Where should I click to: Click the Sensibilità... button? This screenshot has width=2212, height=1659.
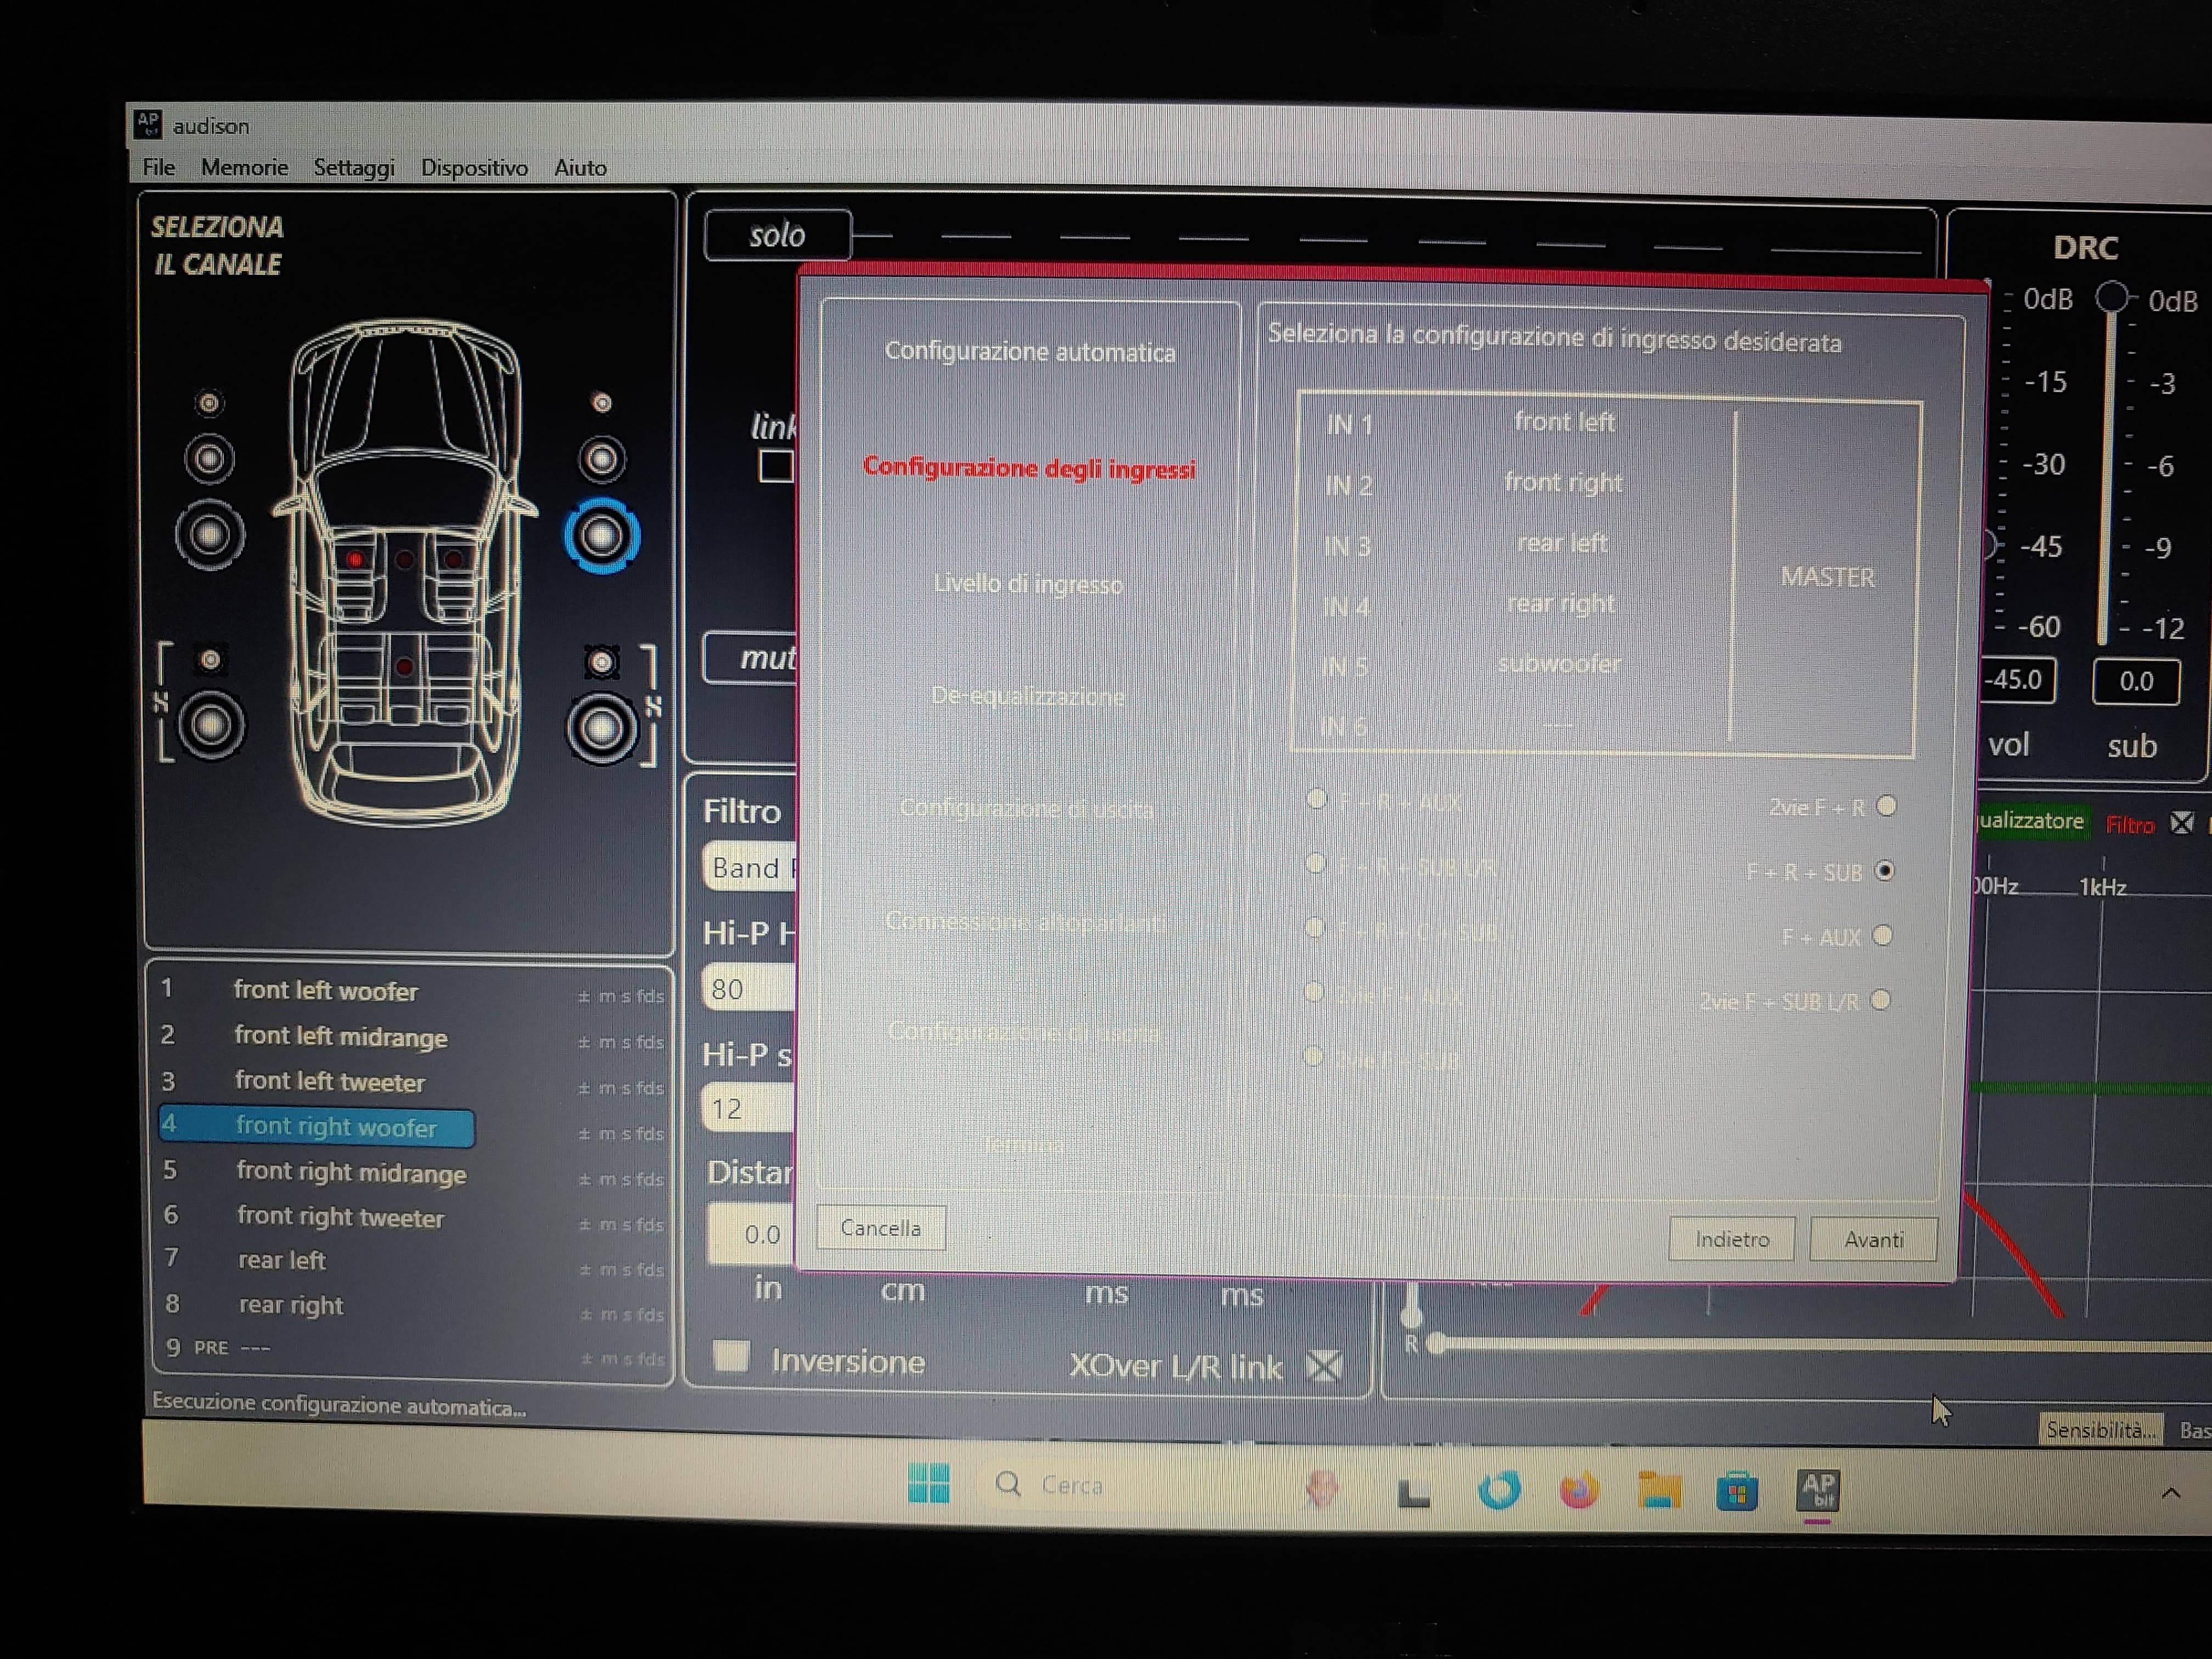coord(2101,1430)
